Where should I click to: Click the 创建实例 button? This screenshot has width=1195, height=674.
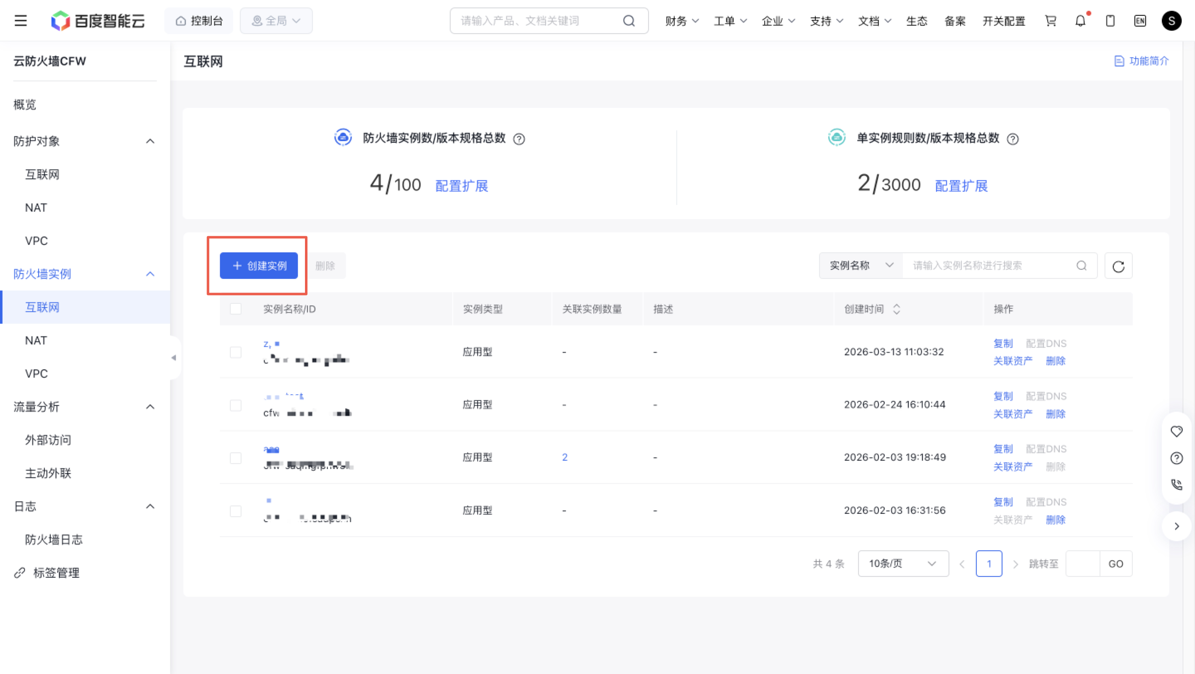[x=259, y=266]
